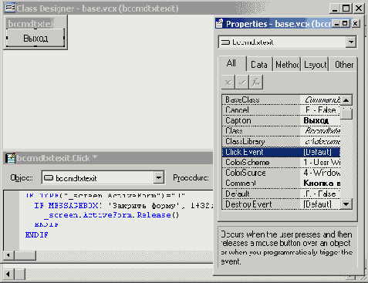This screenshot has width=368, height=283.
Task: Click the property list scroll up arrow
Action: (x=346, y=100)
